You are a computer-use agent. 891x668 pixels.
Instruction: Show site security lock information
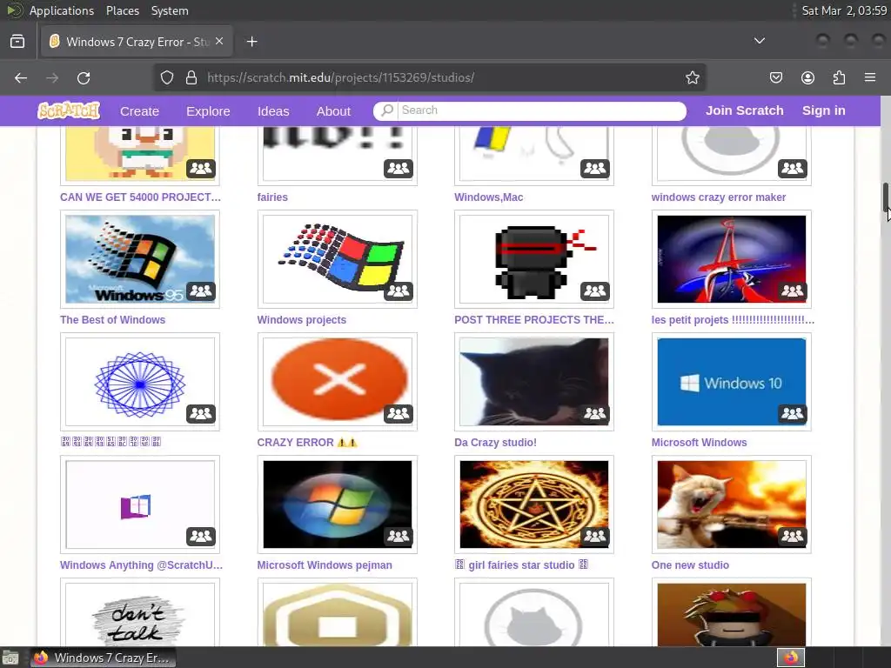click(x=191, y=77)
